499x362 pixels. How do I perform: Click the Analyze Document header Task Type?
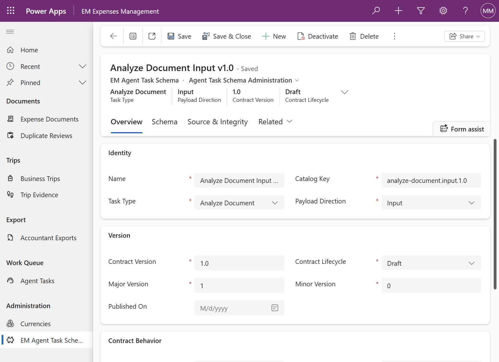[x=138, y=92]
